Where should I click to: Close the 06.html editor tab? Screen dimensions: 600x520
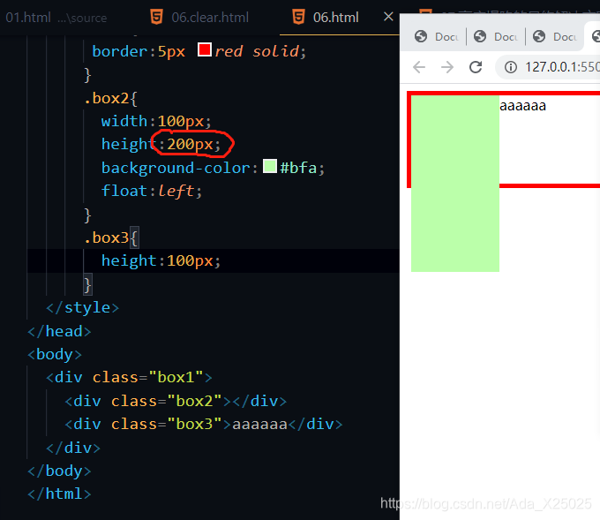(x=388, y=17)
